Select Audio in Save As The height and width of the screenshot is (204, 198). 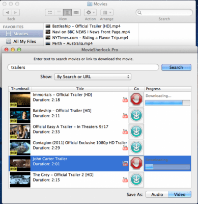[x=157, y=194]
